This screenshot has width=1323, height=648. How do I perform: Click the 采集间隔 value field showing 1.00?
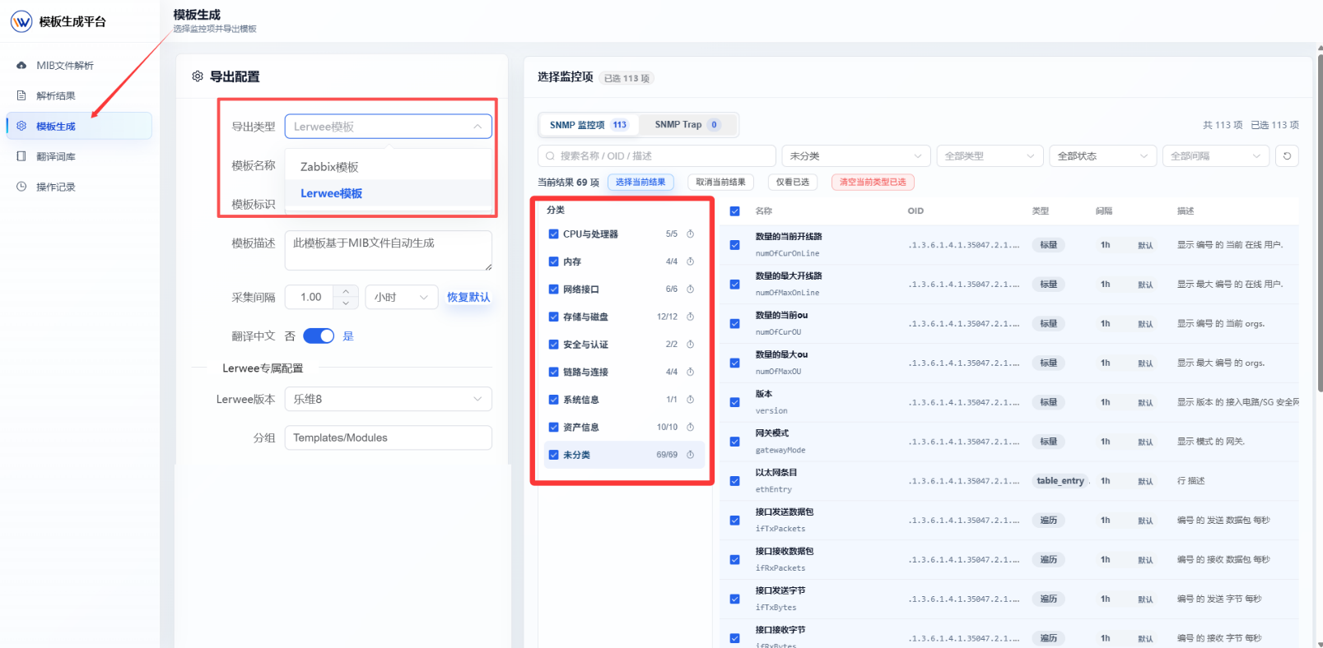click(310, 297)
